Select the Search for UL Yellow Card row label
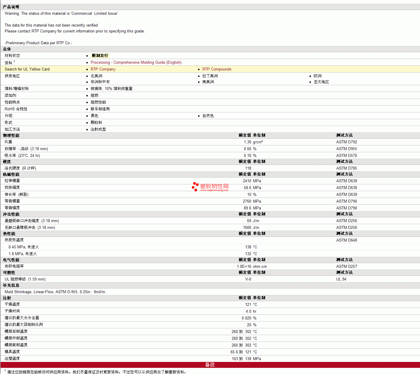420x374 pixels. click(27, 69)
